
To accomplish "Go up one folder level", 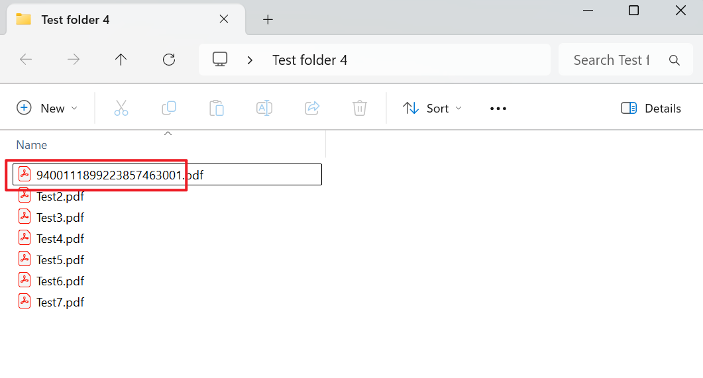I will pyautogui.click(x=121, y=60).
